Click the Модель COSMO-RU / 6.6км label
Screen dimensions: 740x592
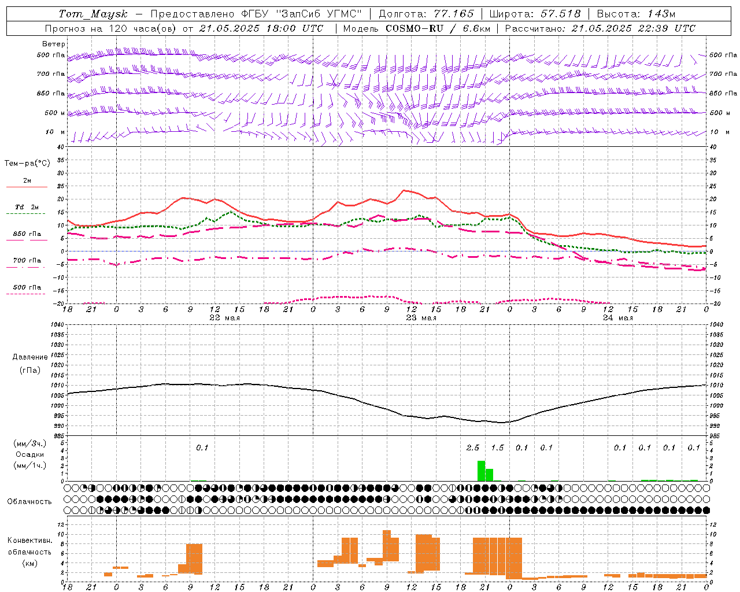pos(416,28)
